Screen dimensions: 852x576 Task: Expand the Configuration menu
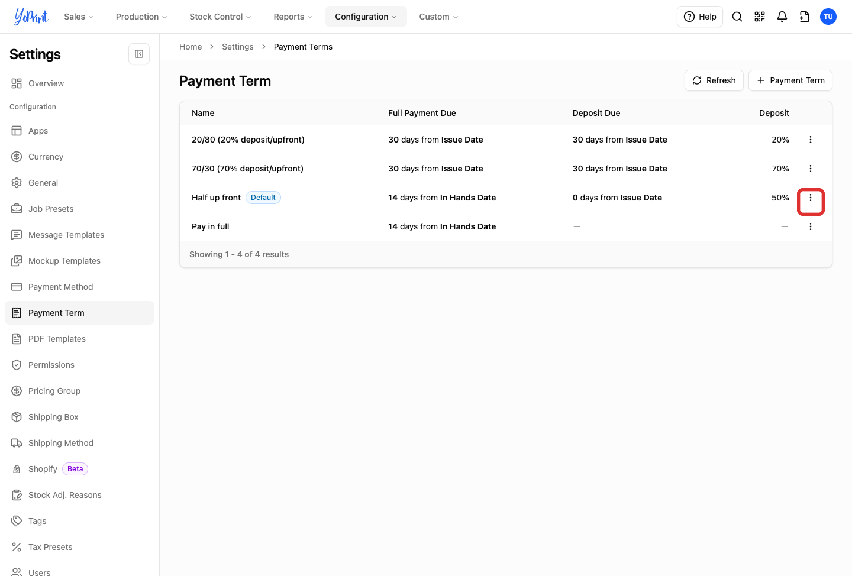click(x=366, y=17)
